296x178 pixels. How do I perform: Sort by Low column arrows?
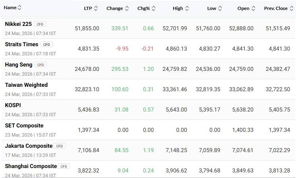coord(220,8)
